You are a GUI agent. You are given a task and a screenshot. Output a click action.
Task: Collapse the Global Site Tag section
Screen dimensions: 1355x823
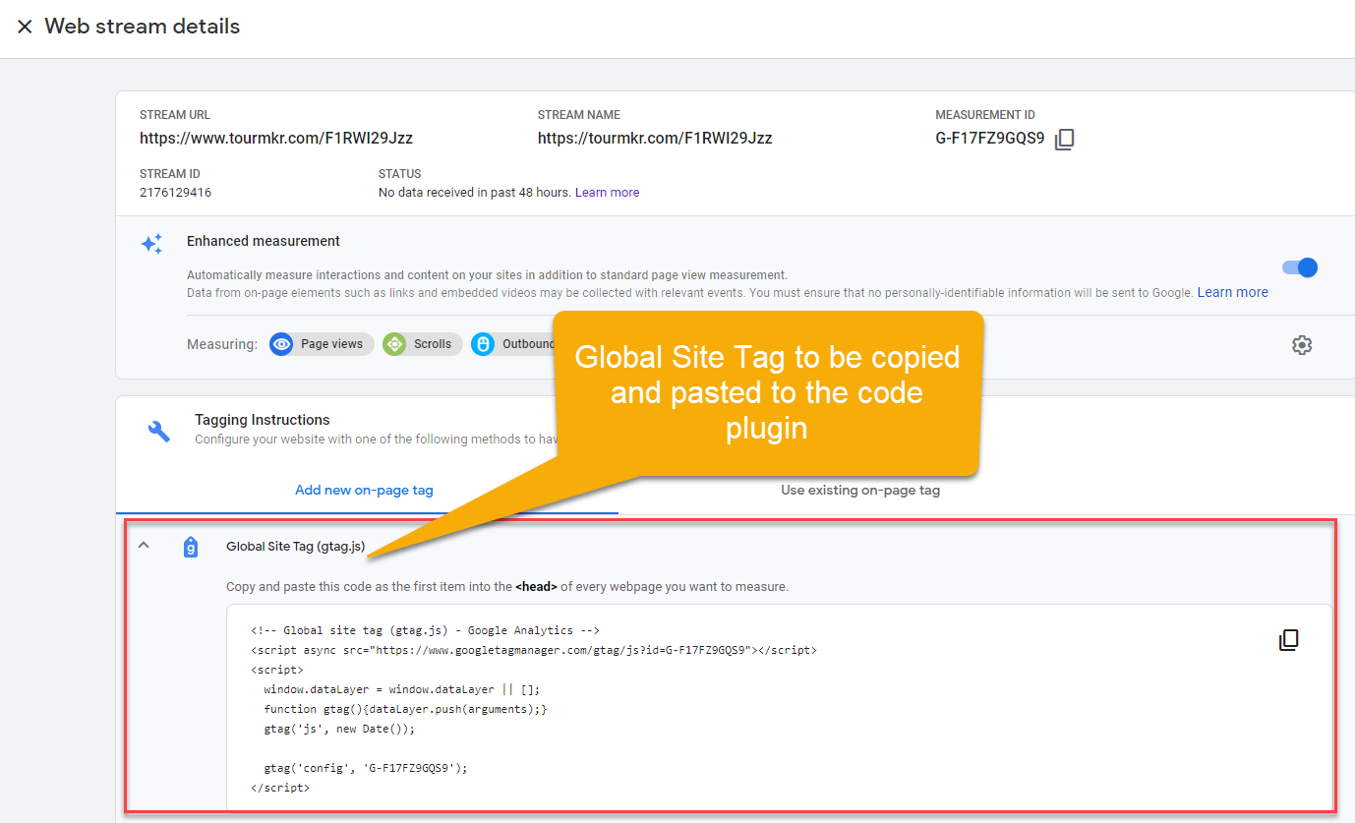144,545
